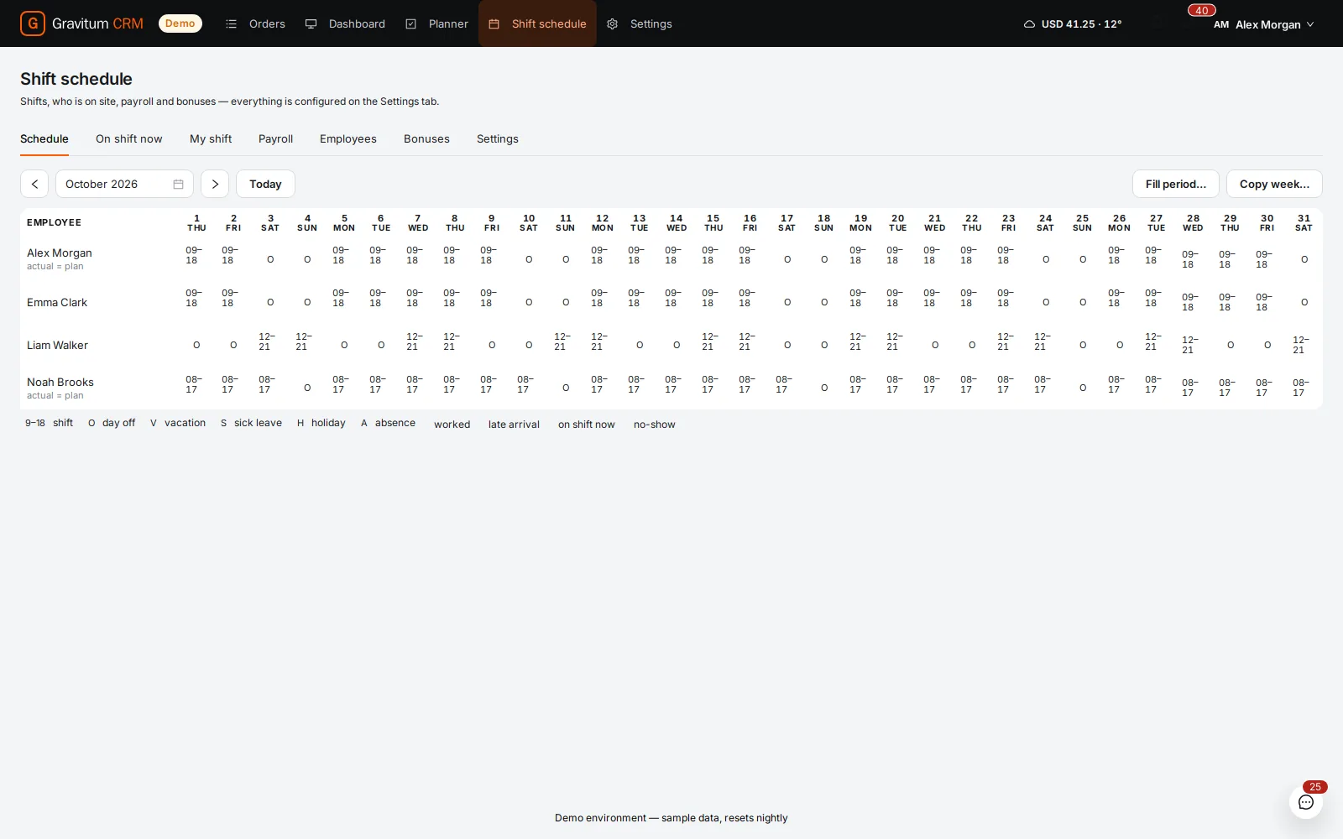Click the 15 THU column header
1343x839 pixels.
click(x=713, y=223)
